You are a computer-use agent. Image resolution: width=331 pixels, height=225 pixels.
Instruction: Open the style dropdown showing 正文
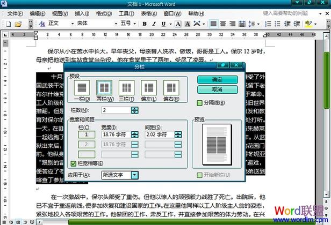pos(73,24)
